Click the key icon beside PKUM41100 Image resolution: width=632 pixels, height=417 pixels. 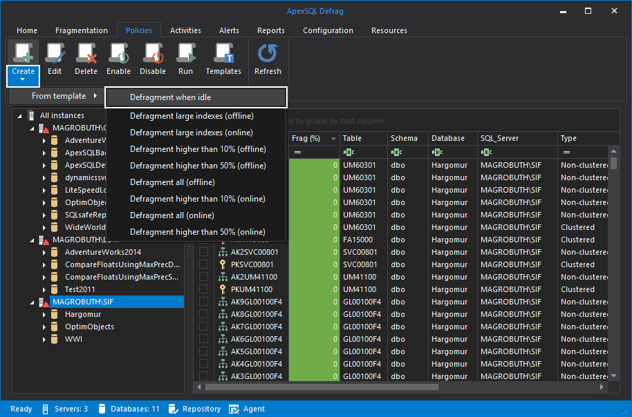coord(223,289)
